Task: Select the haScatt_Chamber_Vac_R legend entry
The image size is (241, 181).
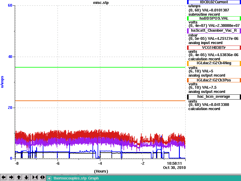Action: click(x=214, y=30)
